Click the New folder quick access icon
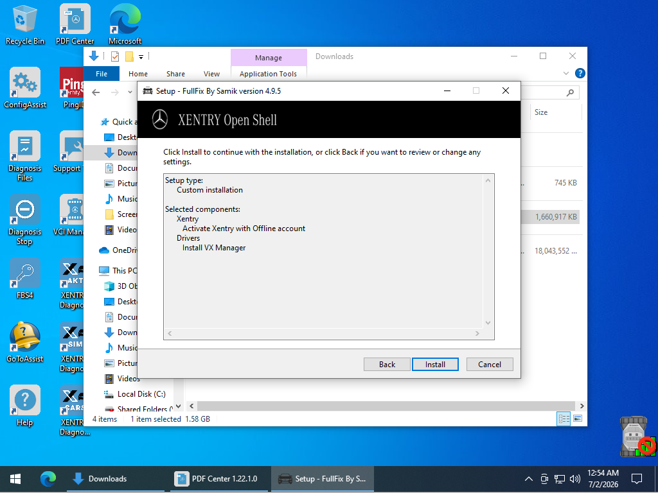Image resolution: width=658 pixels, height=493 pixels. click(129, 56)
